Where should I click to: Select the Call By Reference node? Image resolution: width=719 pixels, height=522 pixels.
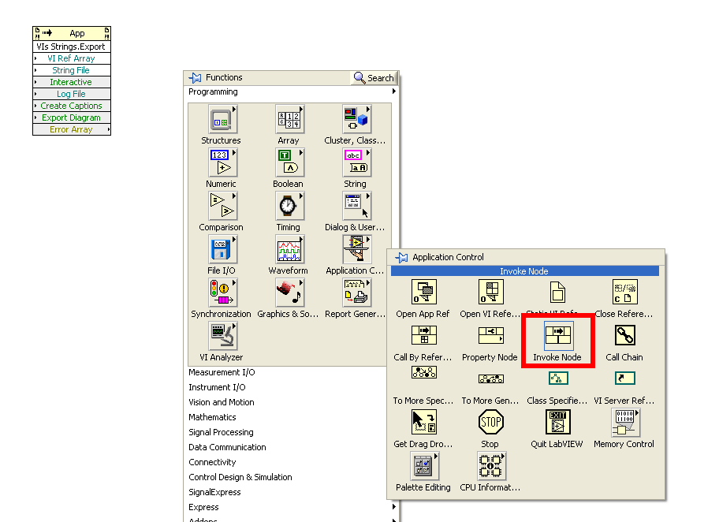coord(423,335)
